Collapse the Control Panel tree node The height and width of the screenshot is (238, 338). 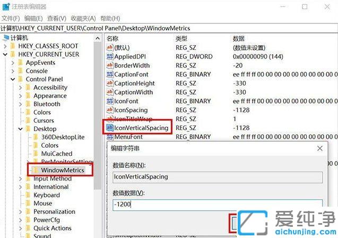(13, 79)
